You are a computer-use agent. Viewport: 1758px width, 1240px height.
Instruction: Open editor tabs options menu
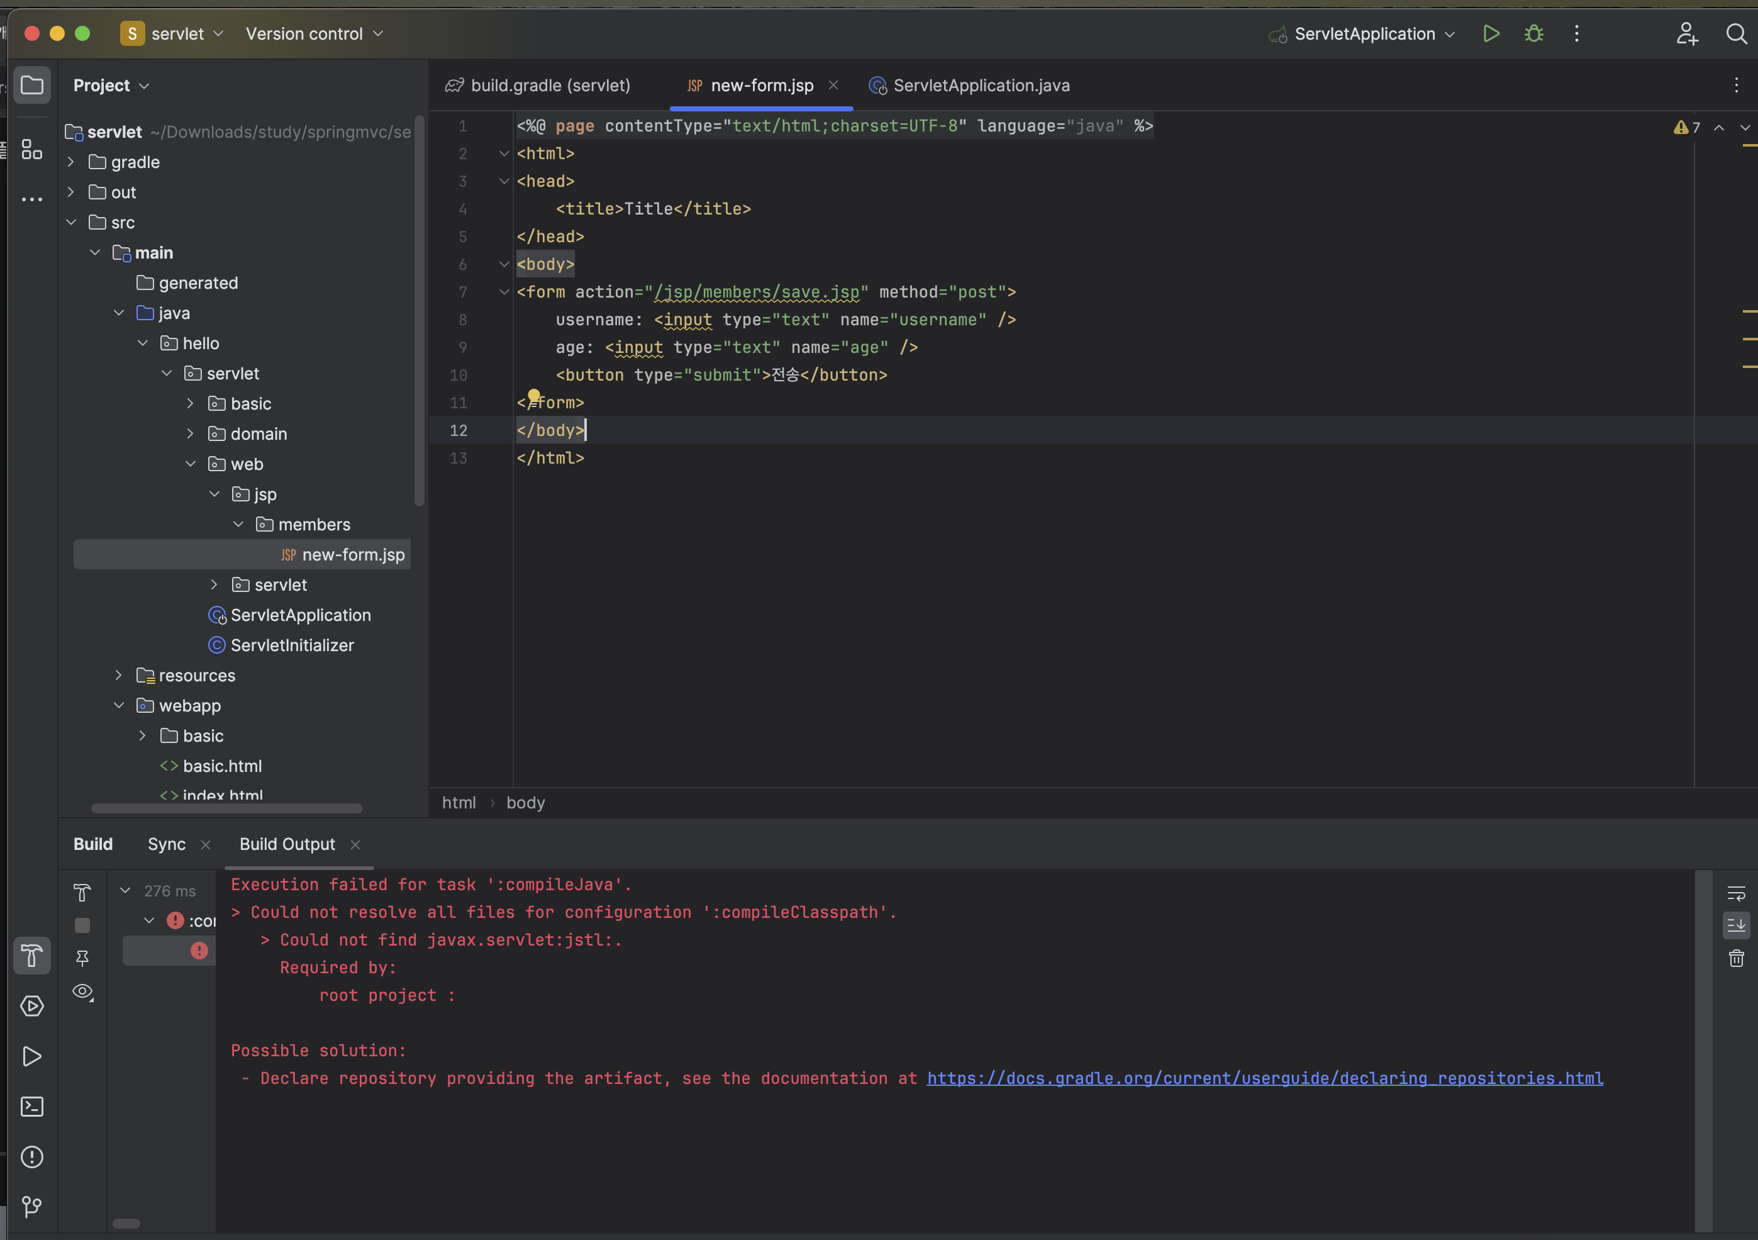pyautogui.click(x=1736, y=85)
